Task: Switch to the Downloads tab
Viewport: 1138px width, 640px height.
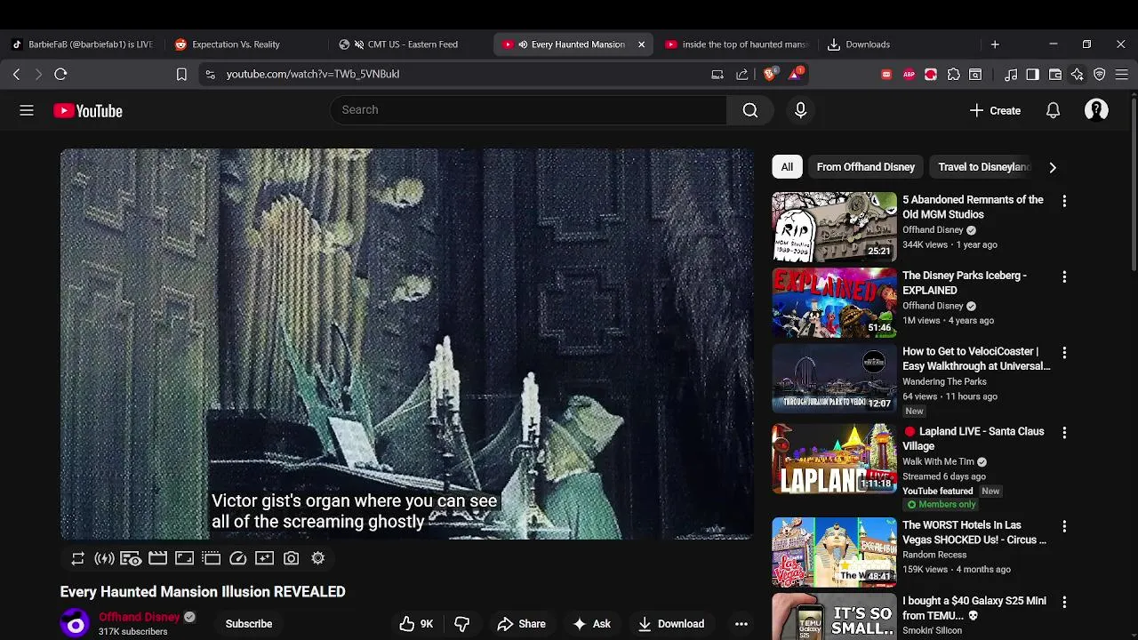Action: [900, 44]
